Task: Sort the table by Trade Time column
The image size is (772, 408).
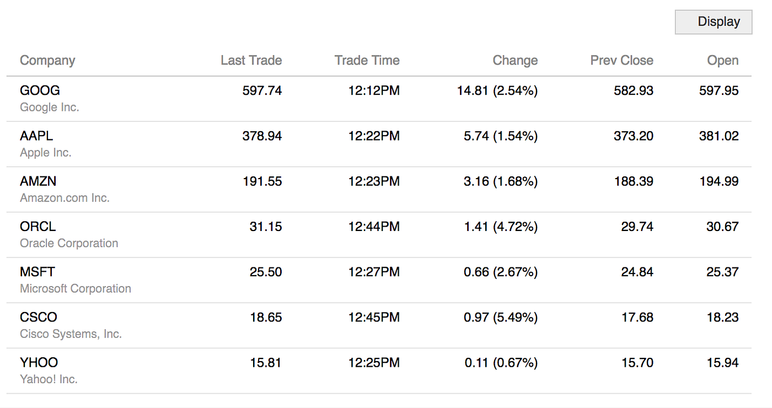Action: pos(367,60)
